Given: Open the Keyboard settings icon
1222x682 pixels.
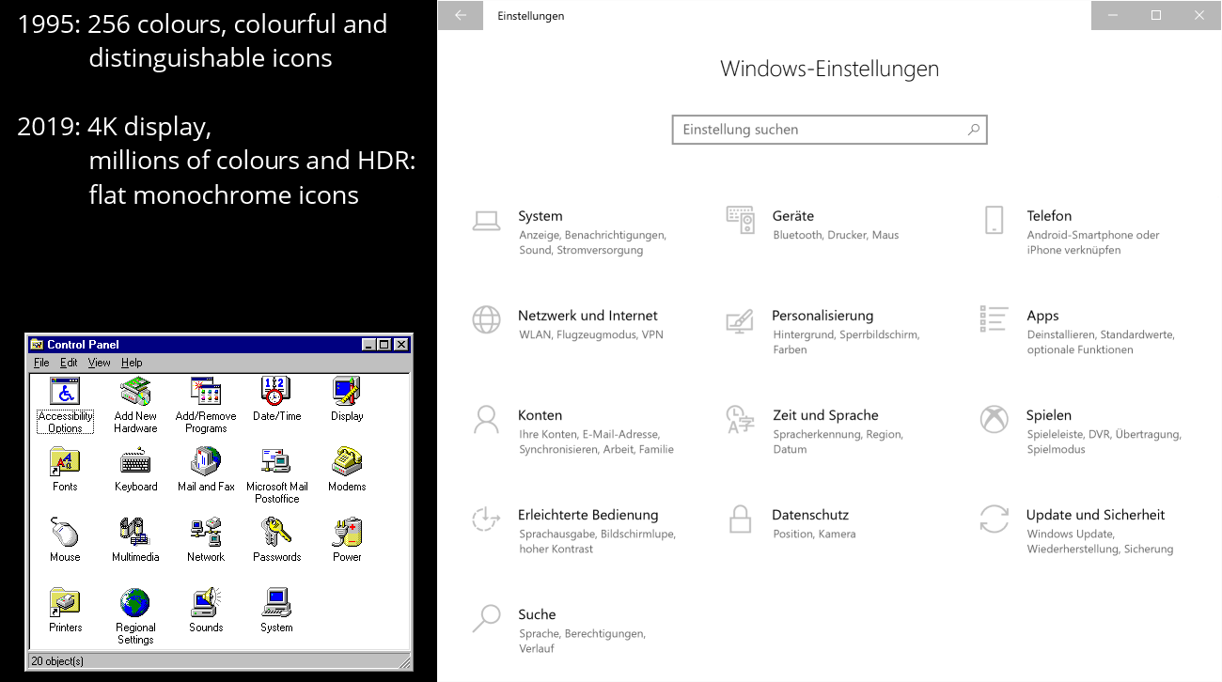Looking at the screenshot, I should (x=134, y=462).
